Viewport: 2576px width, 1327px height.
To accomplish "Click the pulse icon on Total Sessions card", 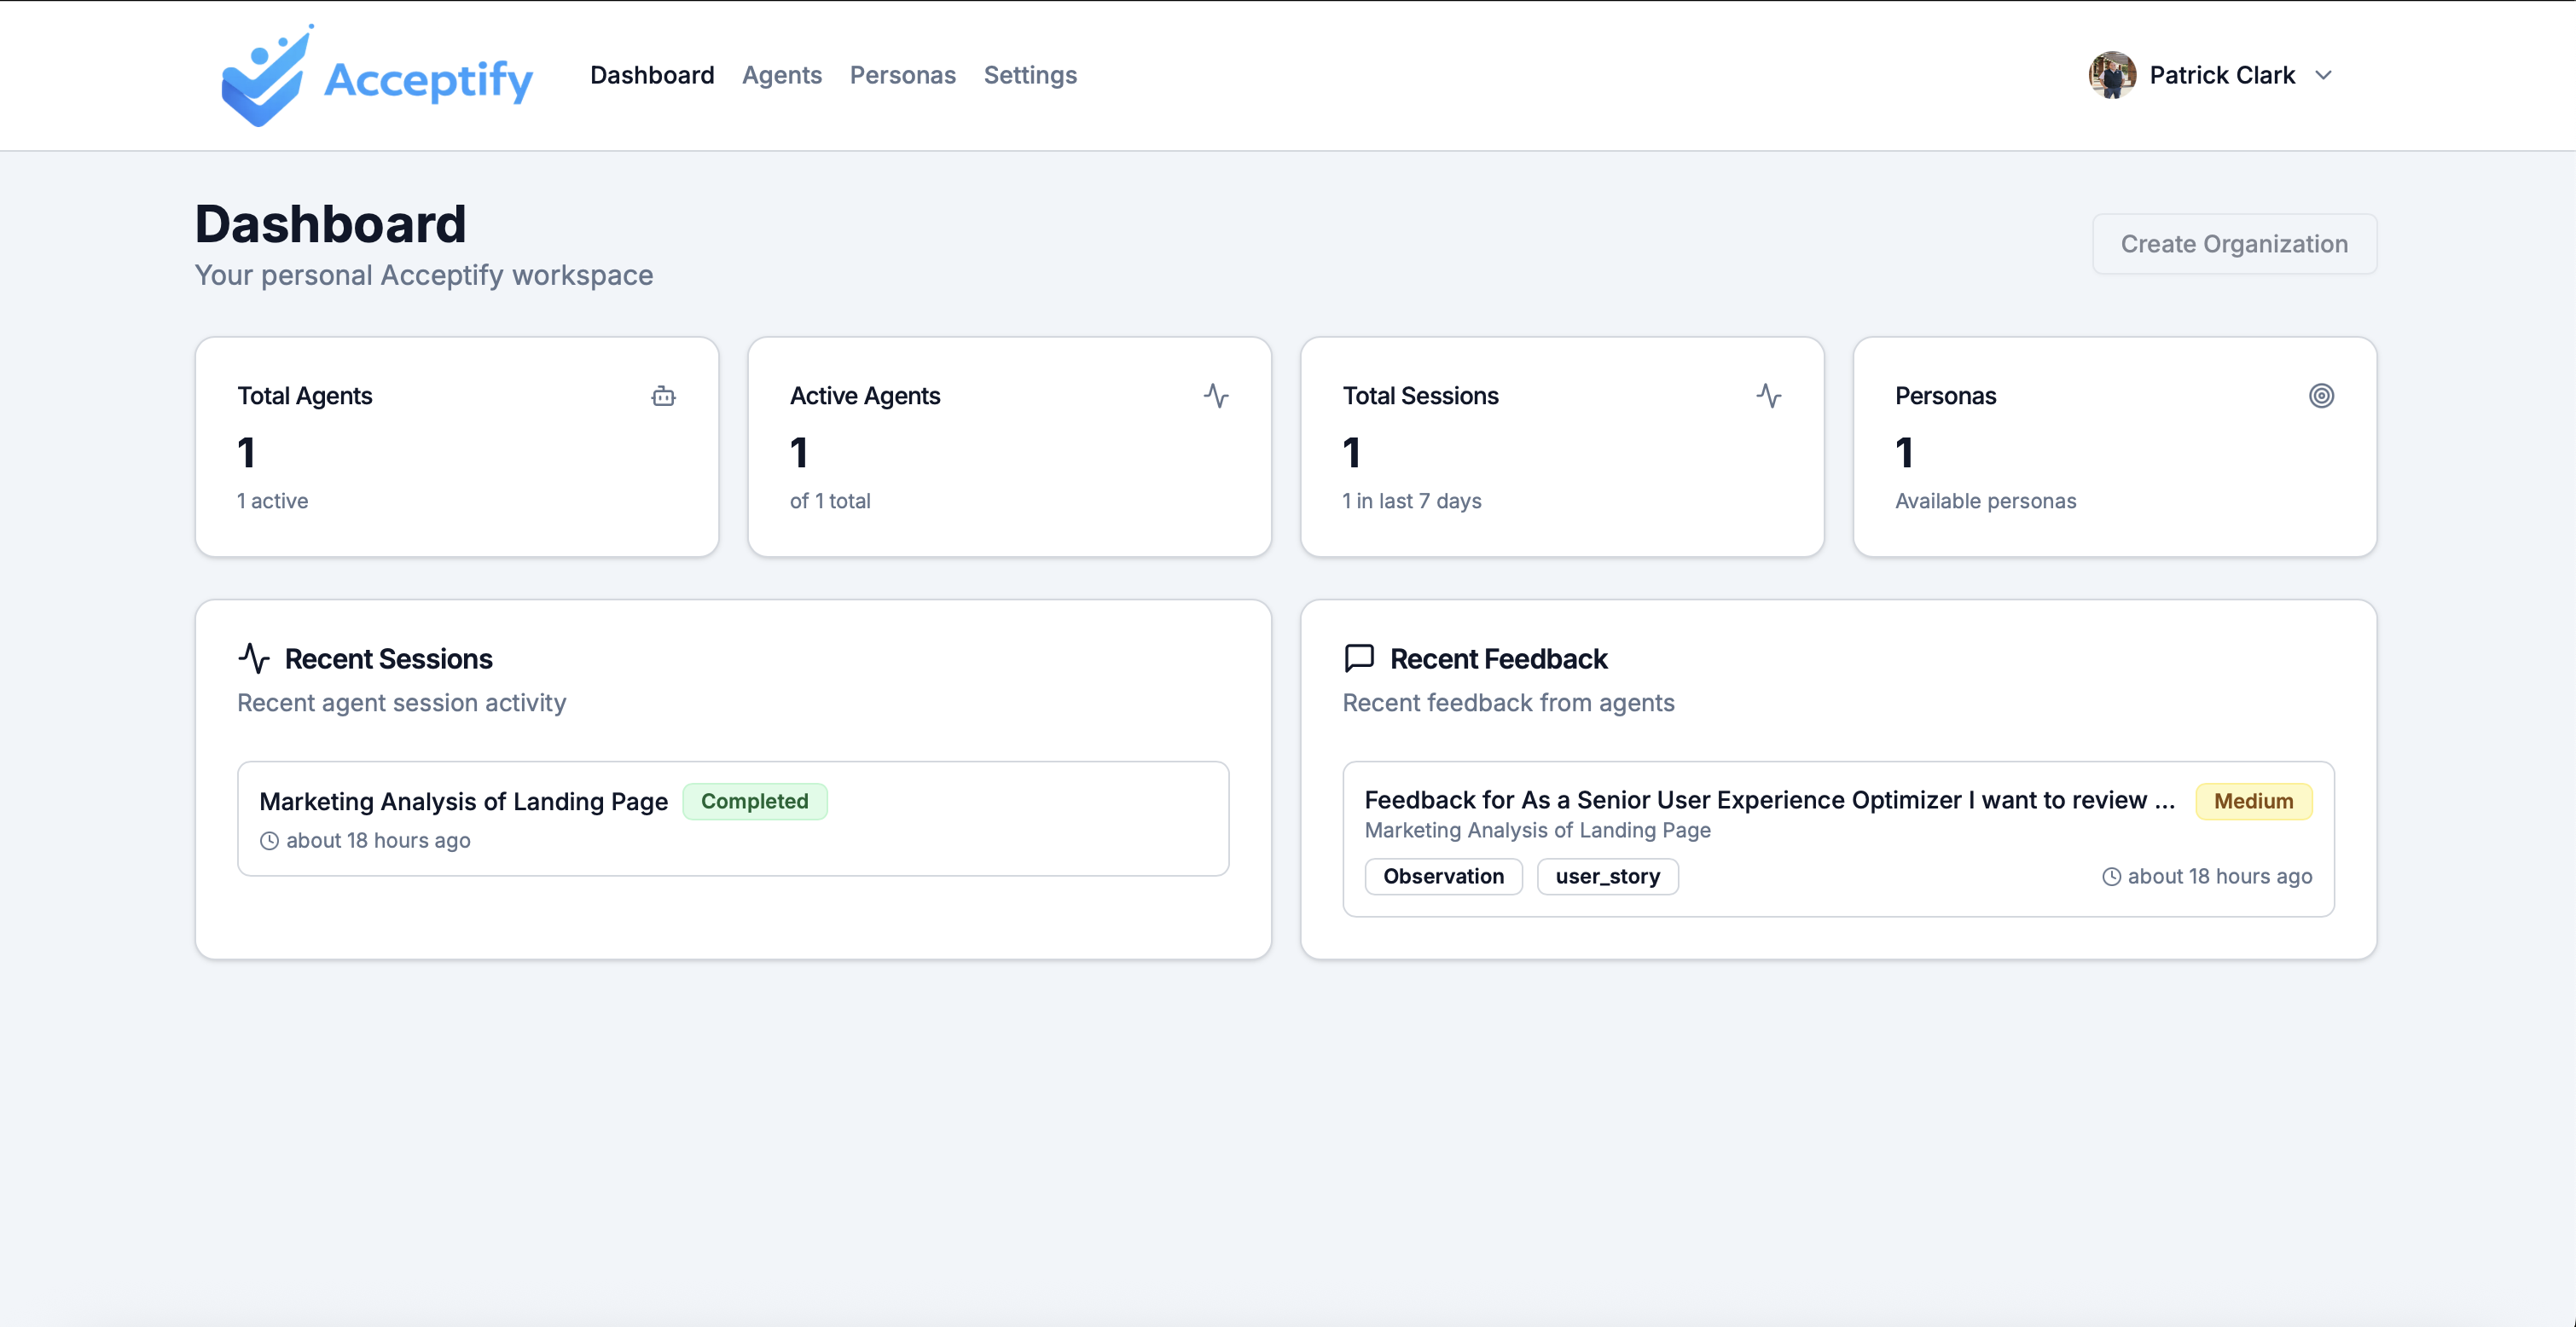I will [x=1770, y=396].
